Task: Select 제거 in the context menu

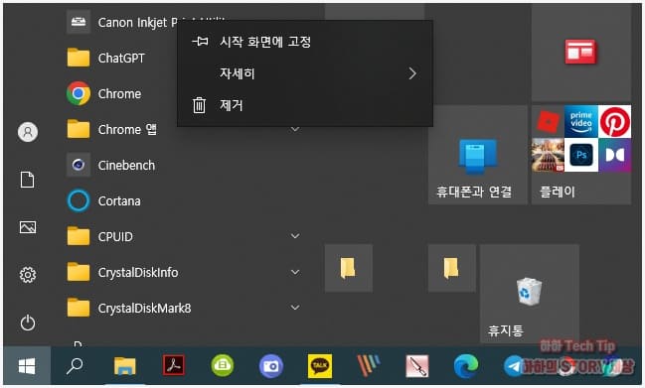Action: 305,105
